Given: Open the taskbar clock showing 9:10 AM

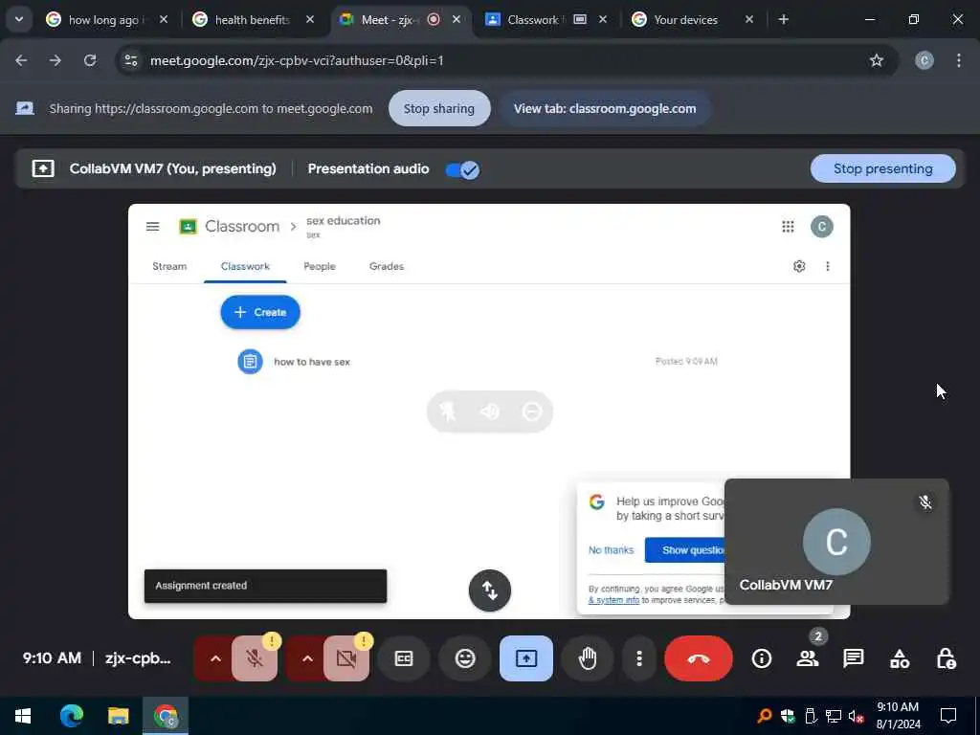Looking at the screenshot, I should 898,716.
